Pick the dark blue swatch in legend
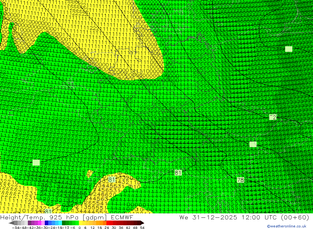This screenshot has height=229, width=313. [46, 223]
